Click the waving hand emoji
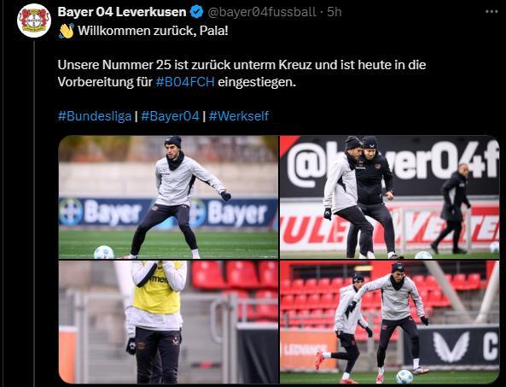 click(67, 31)
